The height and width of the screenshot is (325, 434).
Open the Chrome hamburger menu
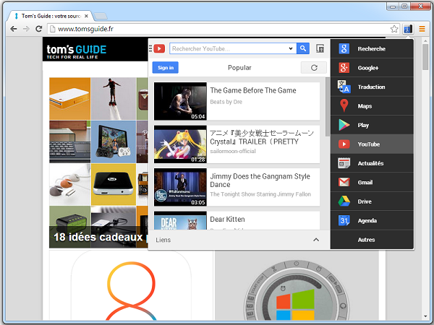click(422, 29)
